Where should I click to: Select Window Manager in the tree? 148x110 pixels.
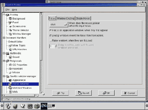22,34
